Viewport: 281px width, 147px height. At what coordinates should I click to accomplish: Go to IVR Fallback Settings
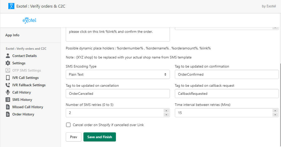click(29, 85)
